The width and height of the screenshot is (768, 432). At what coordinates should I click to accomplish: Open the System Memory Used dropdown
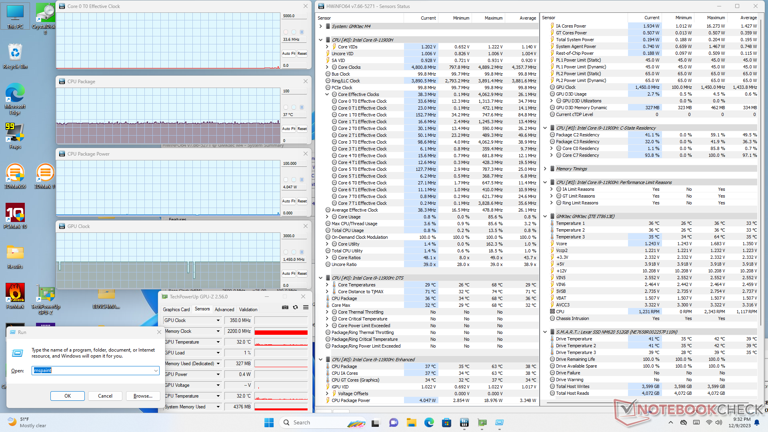218,407
